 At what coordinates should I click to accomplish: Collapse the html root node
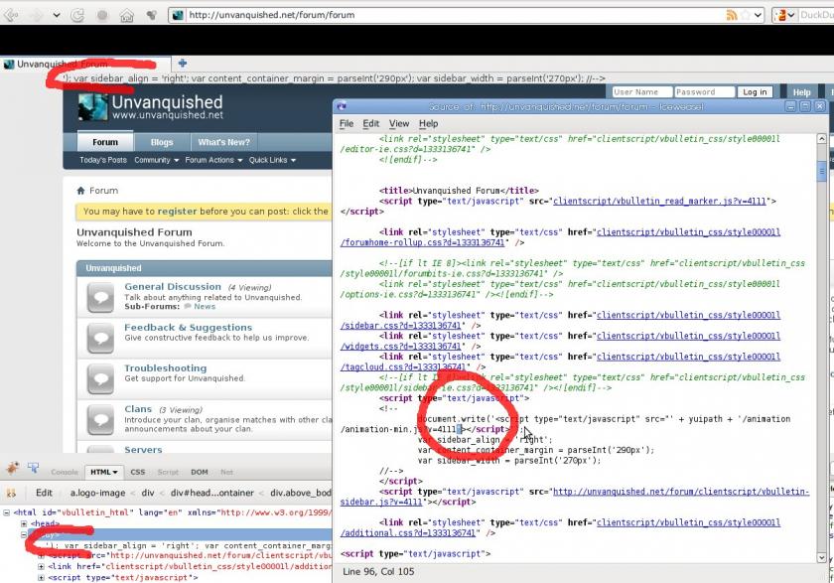[x=6, y=513]
